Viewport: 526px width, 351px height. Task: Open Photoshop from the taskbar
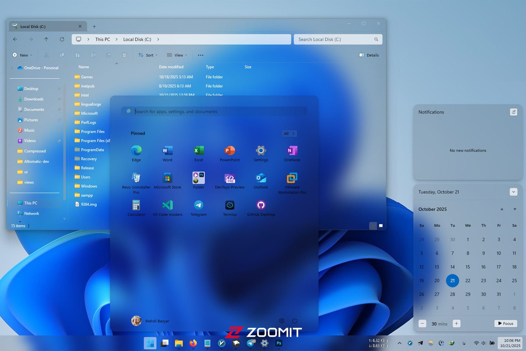click(x=279, y=343)
